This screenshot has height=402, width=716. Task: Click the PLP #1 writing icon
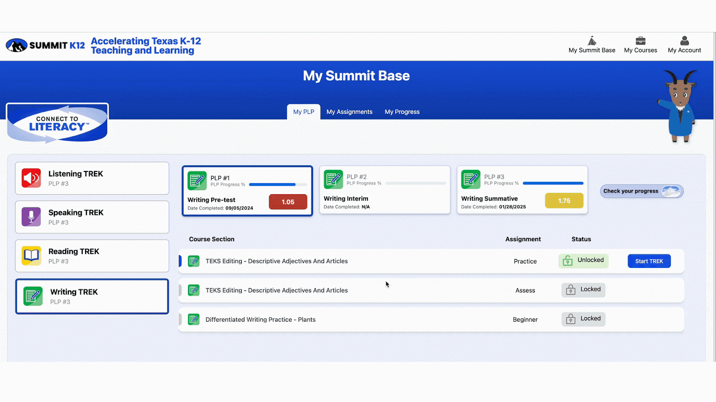(197, 180)
